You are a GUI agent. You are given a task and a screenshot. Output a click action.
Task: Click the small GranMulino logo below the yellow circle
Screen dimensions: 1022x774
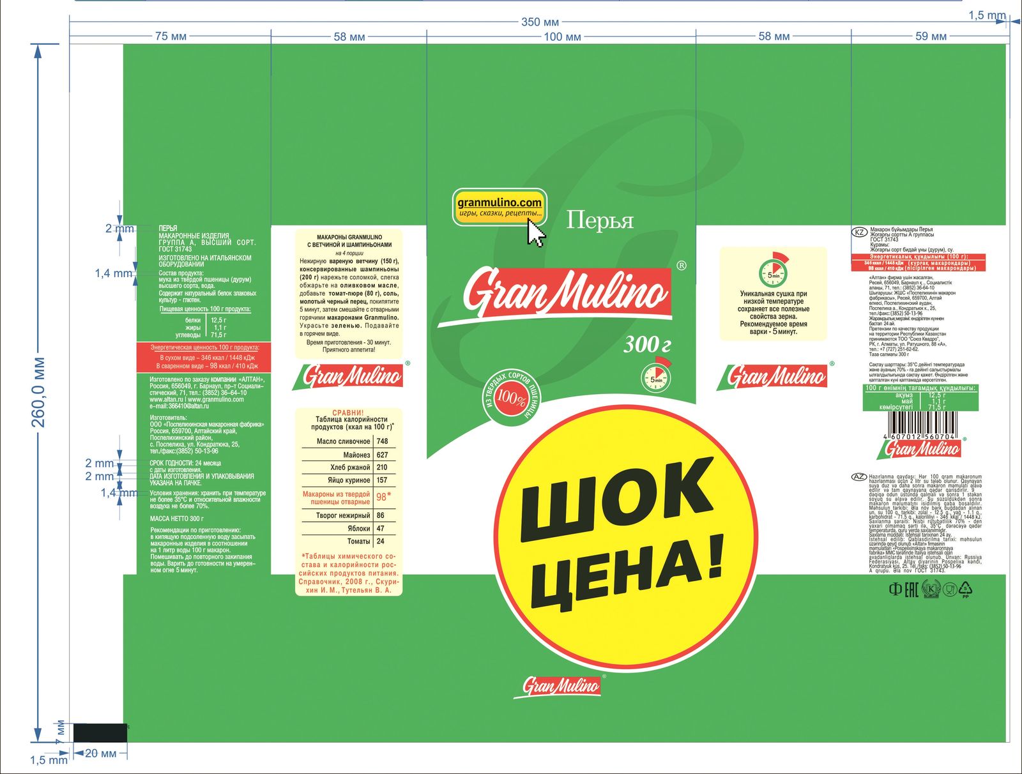[x=558, y=686]
